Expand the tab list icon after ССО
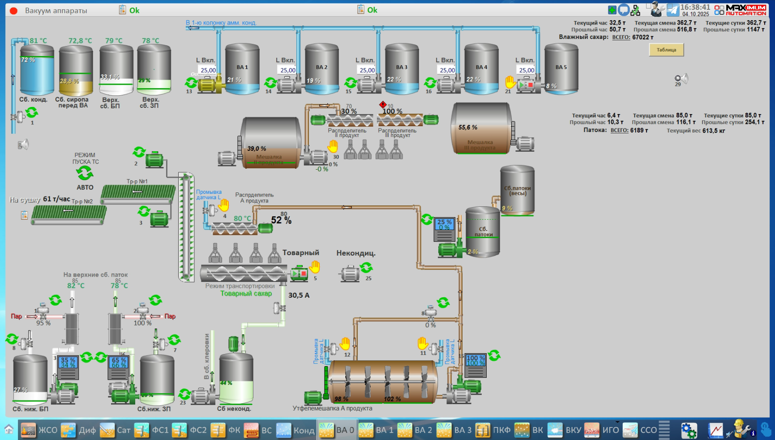 664,430
